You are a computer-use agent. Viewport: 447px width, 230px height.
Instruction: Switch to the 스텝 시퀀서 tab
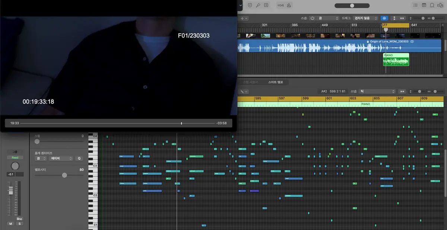[x=250, y=82]
